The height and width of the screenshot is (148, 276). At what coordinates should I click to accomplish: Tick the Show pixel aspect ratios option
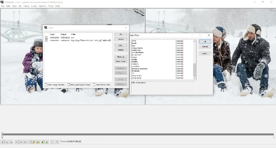(x=69, y=85)
